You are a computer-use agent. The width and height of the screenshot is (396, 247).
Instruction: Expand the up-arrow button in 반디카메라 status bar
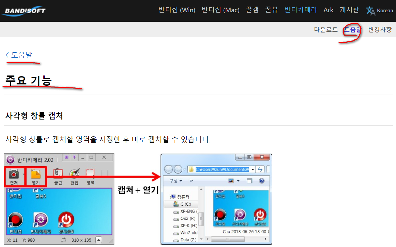(x=99, y=240)
